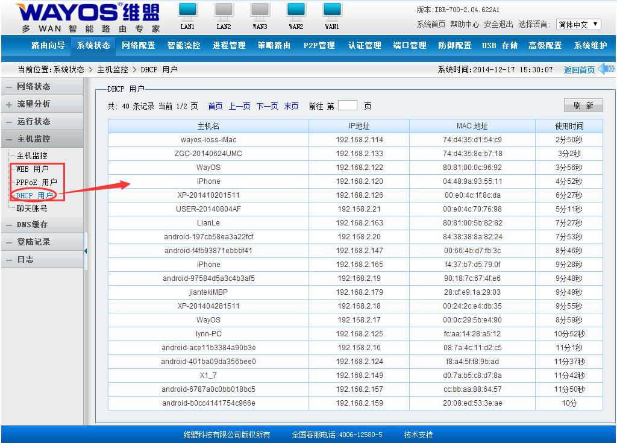Click the 主机名 column header

[208, 126]
